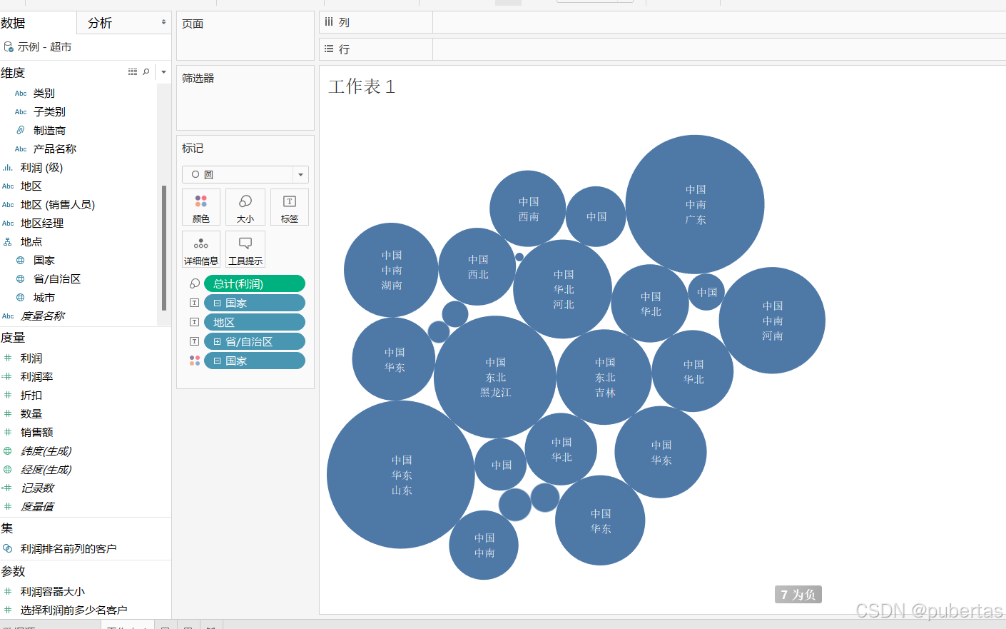The height and width of the screenshot is (629, 1006).
Task: Select the 地区经理 dimension field
Action: [42, 223]
